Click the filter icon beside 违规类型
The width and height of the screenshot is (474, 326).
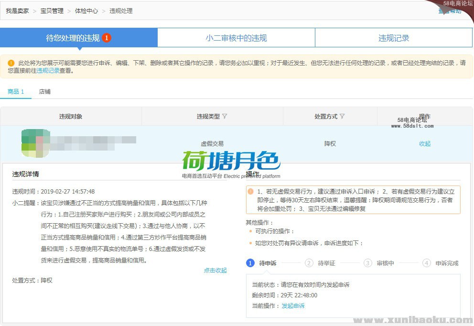click(225, 116)
